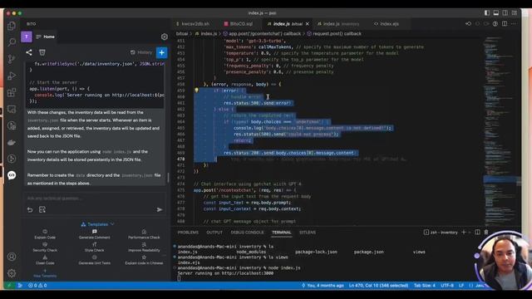This screenshot has height=299, width=532.
Task: Run the Explain code in Chinese template
Action: [x=144, y=260]
